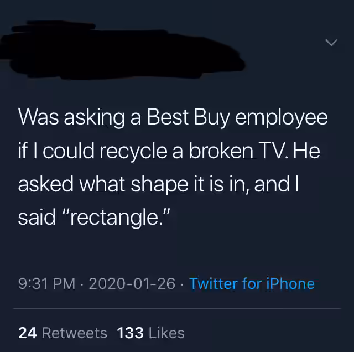Click the 9:31 PM timestamp
Screen dimensions: 354x352
(x=46, y=283)
